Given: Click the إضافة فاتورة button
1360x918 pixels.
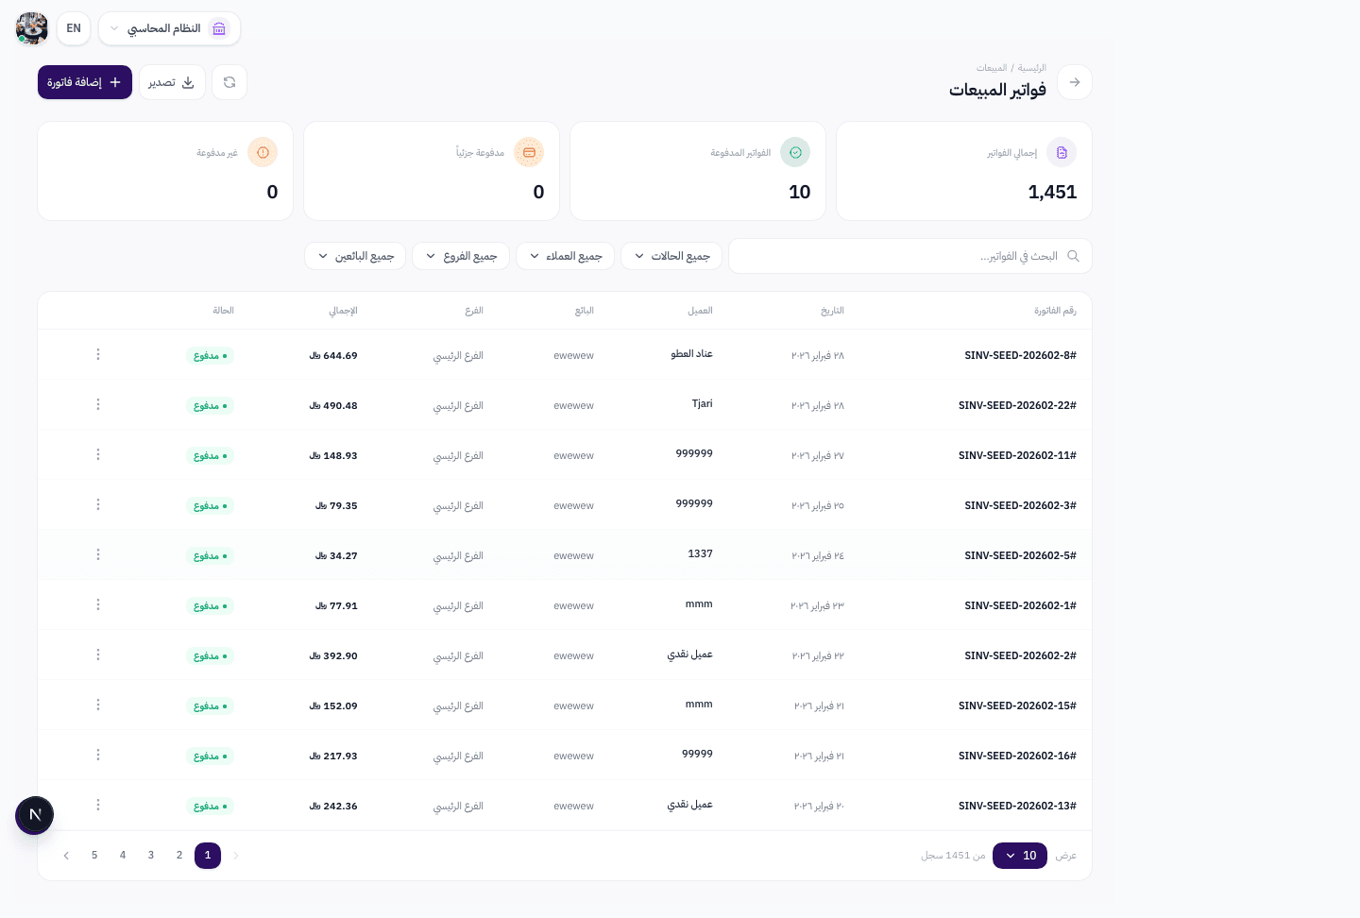Looking at the screenshot, I should tap(85, 82).
